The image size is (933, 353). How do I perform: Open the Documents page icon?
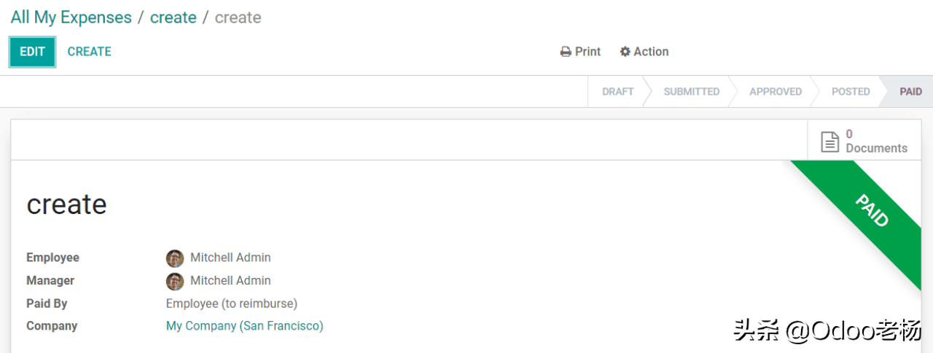[x=830, y=141]
